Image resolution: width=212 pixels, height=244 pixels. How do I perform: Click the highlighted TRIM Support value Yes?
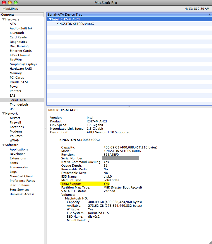tap(106, 184)
